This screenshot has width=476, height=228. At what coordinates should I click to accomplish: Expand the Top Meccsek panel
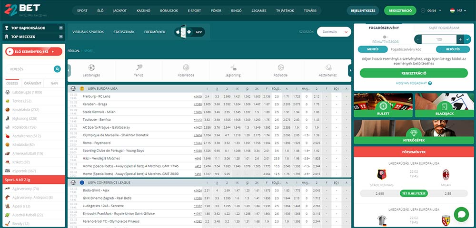[x=61, y=37]
